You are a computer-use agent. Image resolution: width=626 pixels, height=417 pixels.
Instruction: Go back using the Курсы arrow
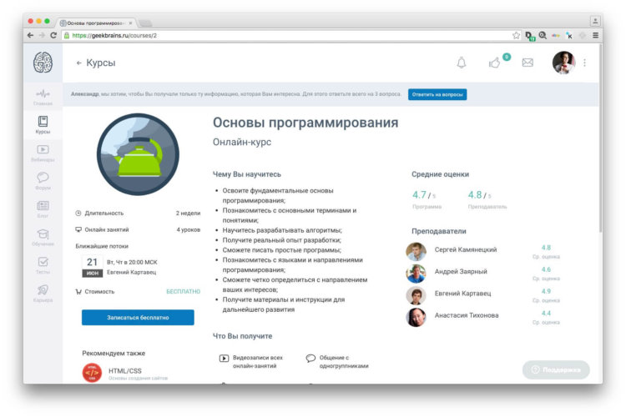pos(79,63)
